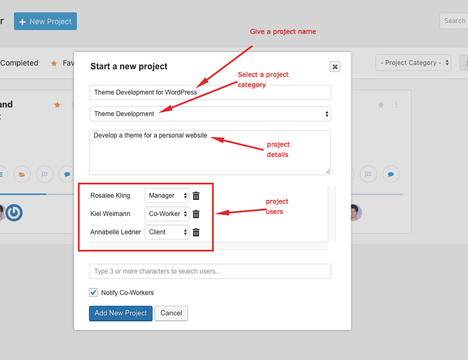Click the purple milestone flag icon
Viewport: 468px width, 360px height.
(x=44, y=174)
